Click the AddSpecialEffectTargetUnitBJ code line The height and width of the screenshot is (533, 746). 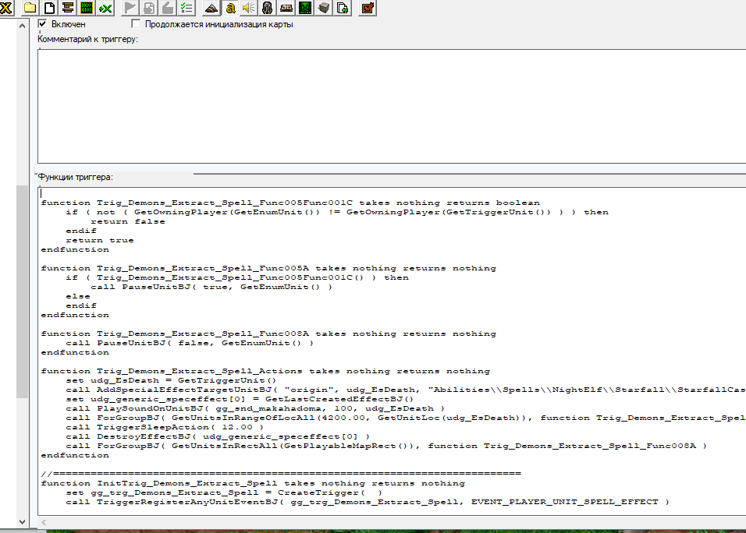click(405, 390)
